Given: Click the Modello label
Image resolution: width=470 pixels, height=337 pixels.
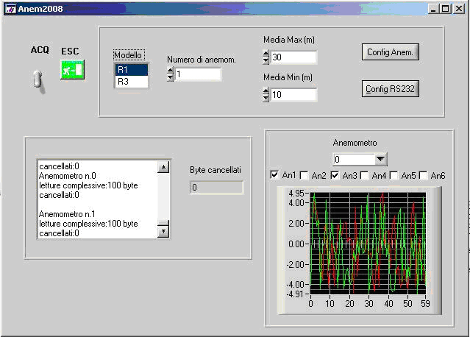Looking at the screenshot, I should click(129, 55).
